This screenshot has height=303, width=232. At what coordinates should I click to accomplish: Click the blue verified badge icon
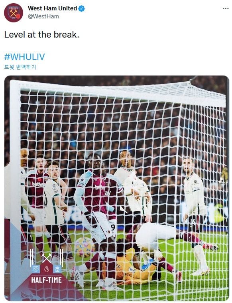(81, 8)
